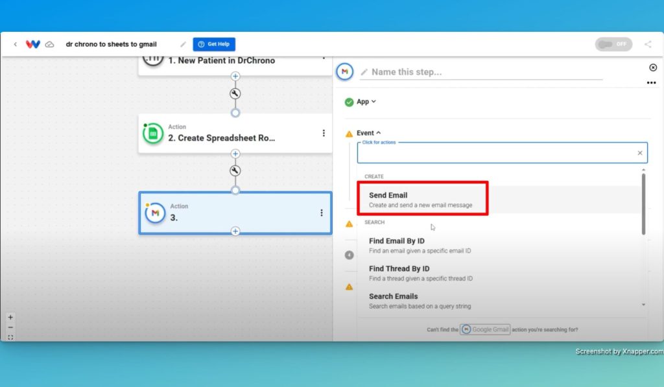664x387 pixels.
Task: Open options menu for step 3
Action: 322,213
